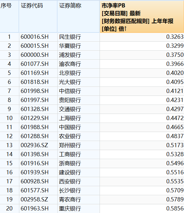Click the 市净率PB column header
184x213 pixels.
coord(142,16)
